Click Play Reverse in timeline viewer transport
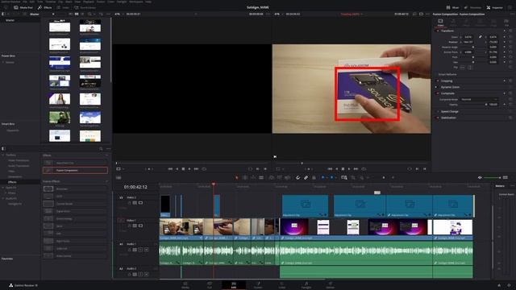This screenshot has height=290, width=516. click(337, 168)
